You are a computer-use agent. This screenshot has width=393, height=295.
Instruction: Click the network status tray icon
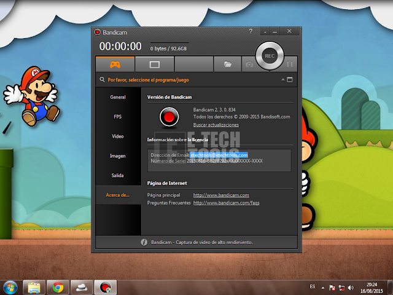(341, 288)
